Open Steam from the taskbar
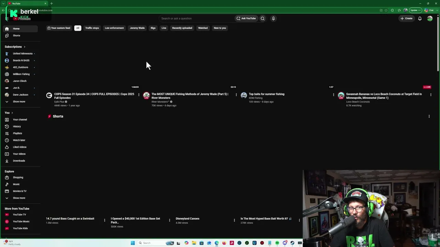The height and width of the screenshot is (247, 440). tap(292, 243)
